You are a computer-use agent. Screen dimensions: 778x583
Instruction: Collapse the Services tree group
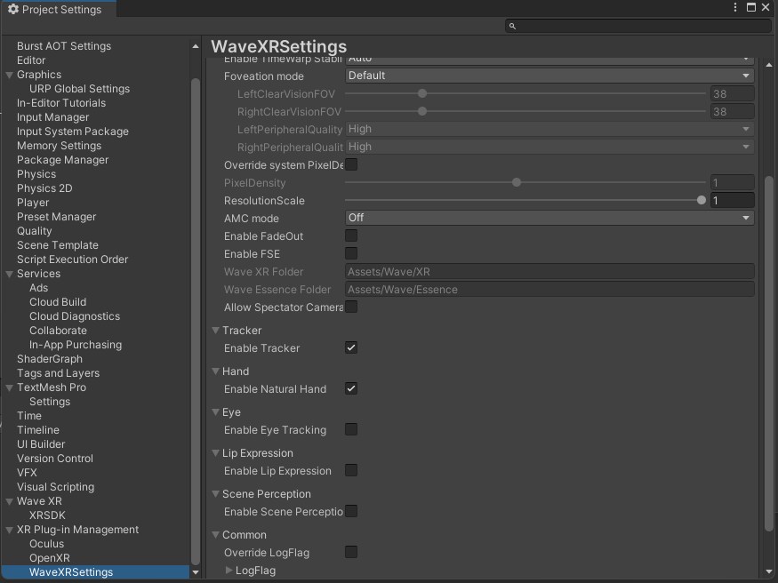pos(9,274)
